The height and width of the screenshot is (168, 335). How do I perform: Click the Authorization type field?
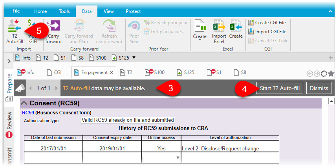[128, 120]
